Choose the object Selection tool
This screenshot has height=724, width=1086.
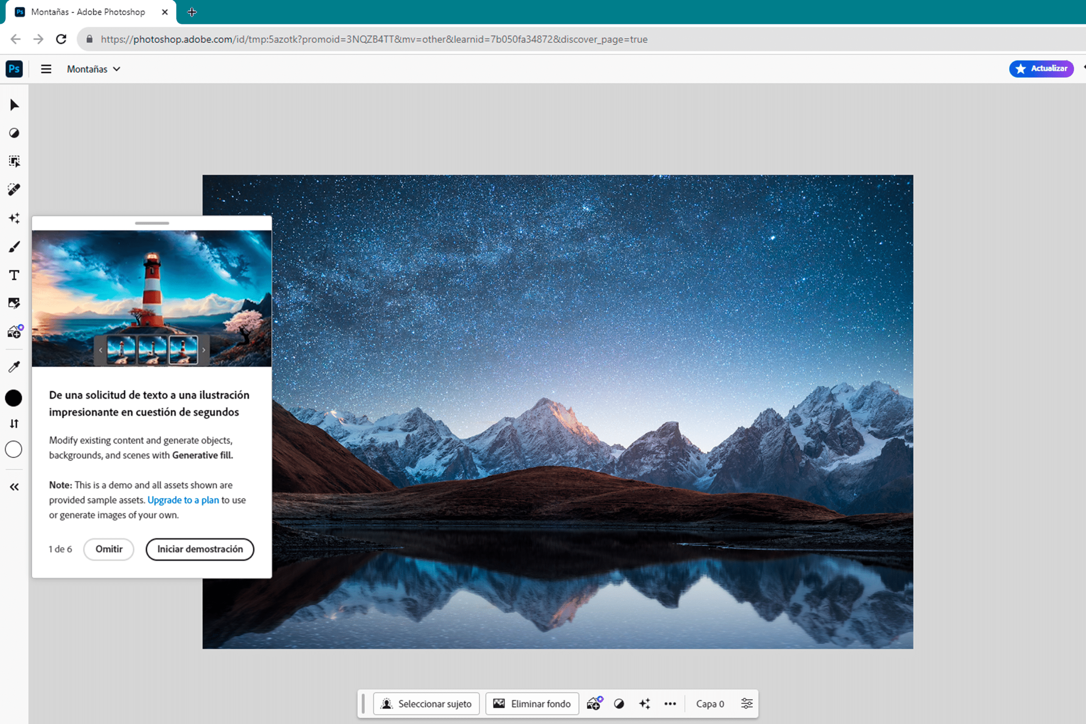[14, 161]
